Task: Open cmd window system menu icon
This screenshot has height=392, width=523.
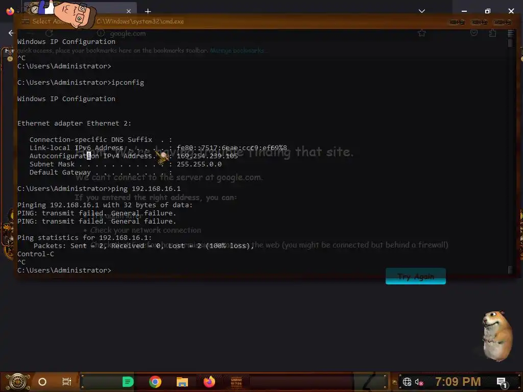Action: (x=26, y=21)
